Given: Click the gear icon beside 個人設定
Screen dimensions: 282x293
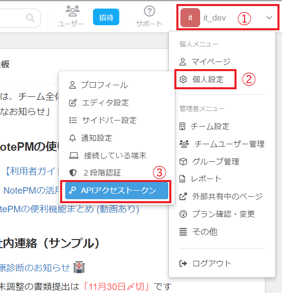Looking at the screenshot, I should point(183,79).
